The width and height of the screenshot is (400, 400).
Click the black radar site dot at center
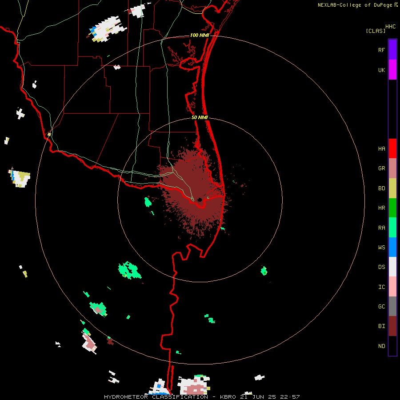pyautogui.click(x=200, y=200)
